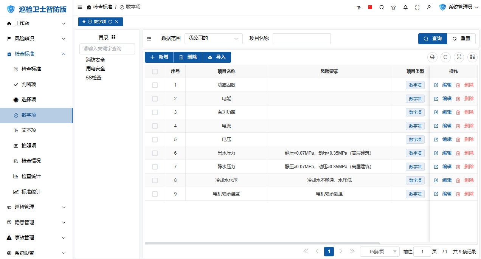This screenshot has height=259, width=481.
Task: Open column settings grid icon
Action: 472,57
